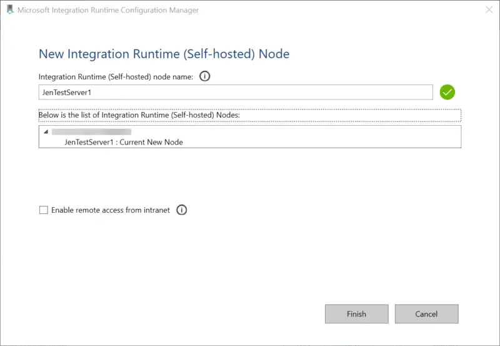Click the window title bar text
The image size is (500, 346).
pos(108,11)
